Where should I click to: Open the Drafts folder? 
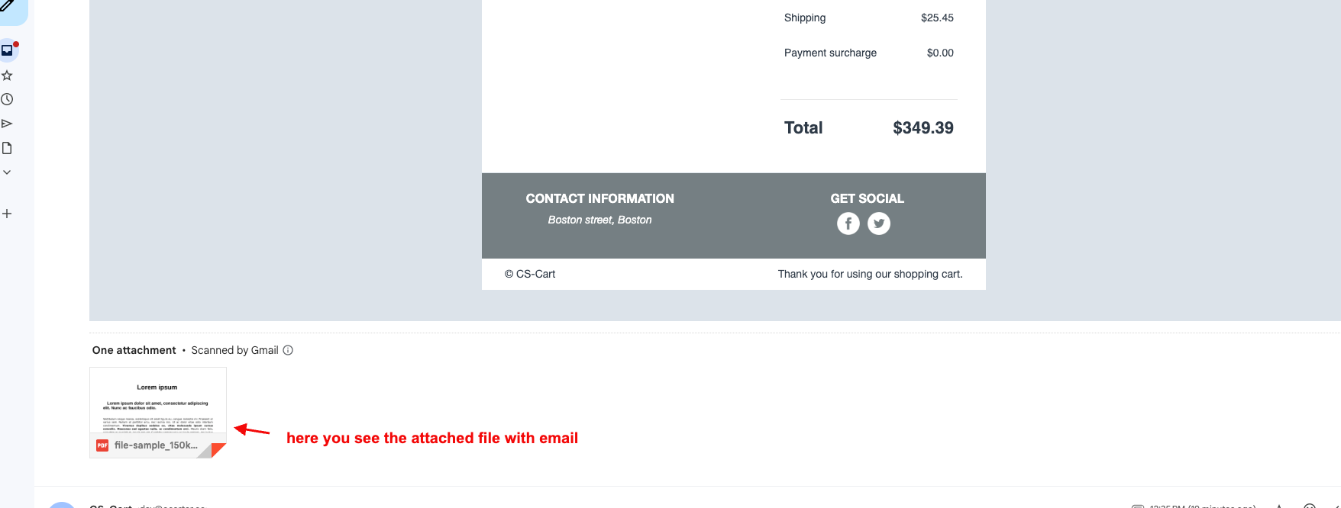click(x=7, y=148)
